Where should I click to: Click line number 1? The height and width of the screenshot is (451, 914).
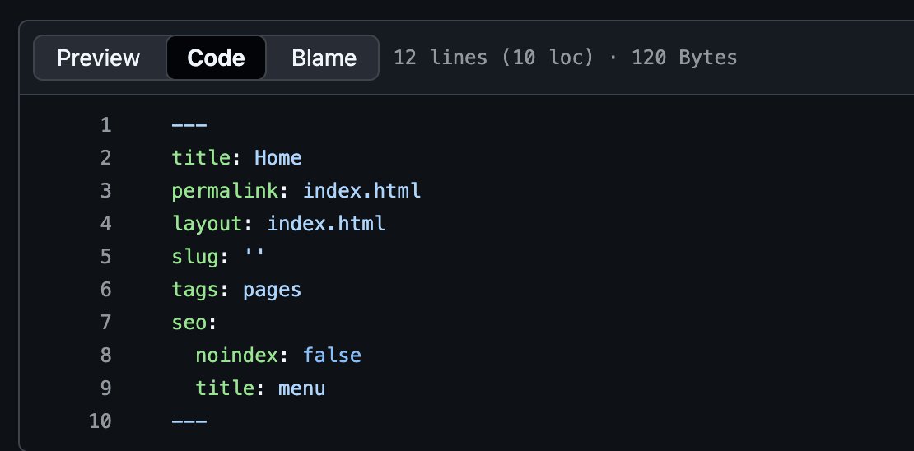coord(105,125)
